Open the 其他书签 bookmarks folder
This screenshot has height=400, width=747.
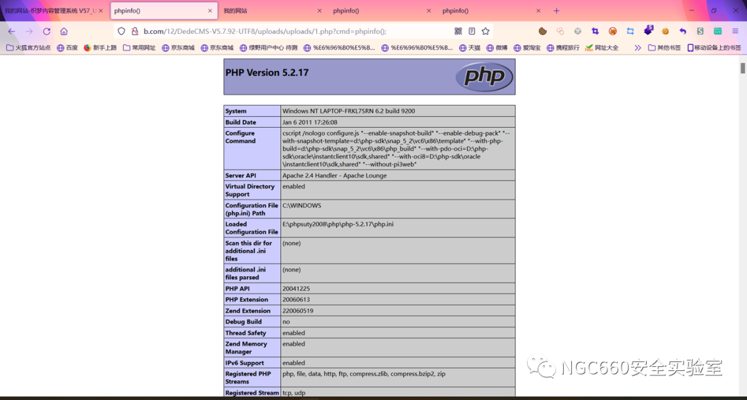coord(665,48)
